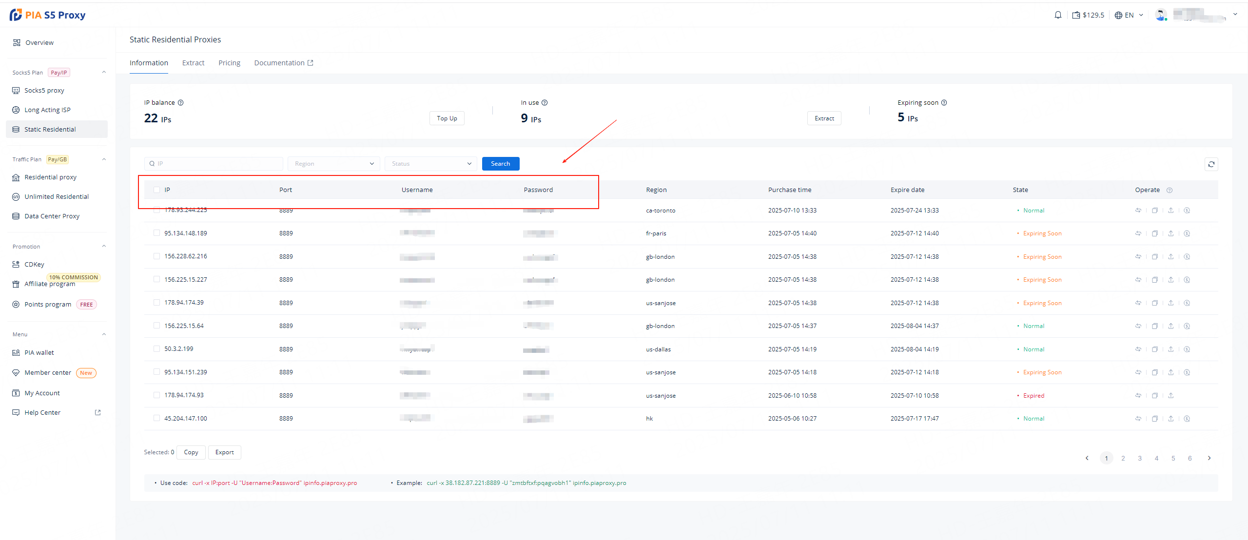Refresh the proxy list table

click(1211, 164)
